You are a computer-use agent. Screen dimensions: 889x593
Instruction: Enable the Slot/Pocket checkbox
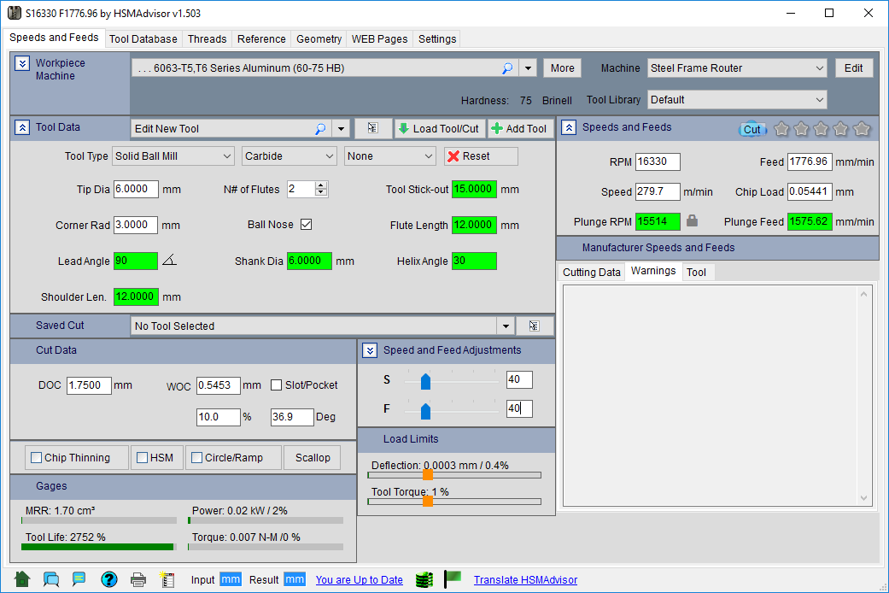pyautogui.click(x=277, y=385)
